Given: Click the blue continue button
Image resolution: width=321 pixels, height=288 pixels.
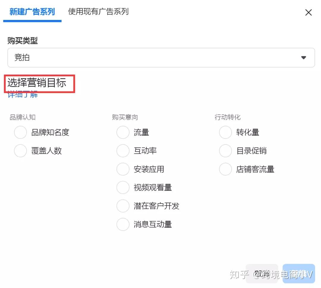Looking at the screenshot, I should (x=298, y=273).
